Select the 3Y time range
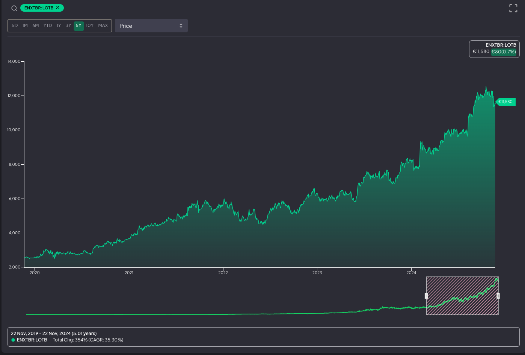This screenshot has height=355, width=525. 68,26
